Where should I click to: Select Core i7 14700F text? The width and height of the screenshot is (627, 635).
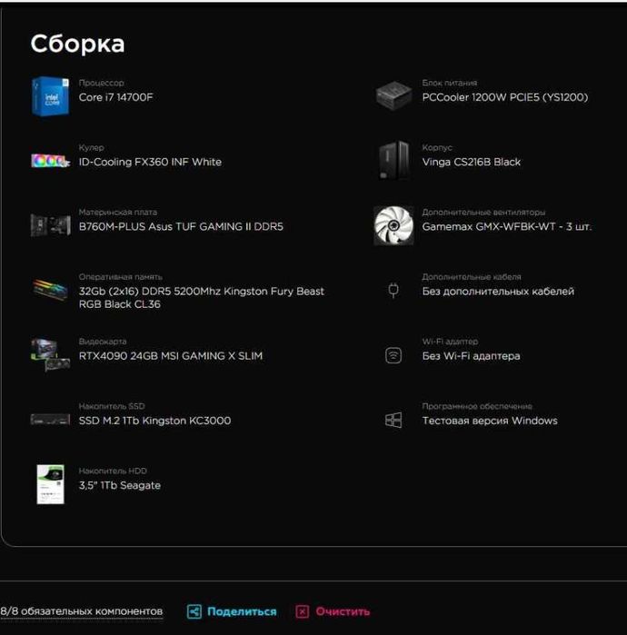(115, 97)
